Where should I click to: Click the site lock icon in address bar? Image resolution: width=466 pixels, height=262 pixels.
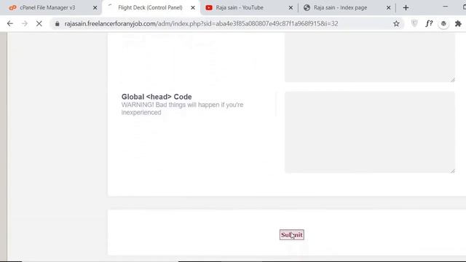57,24
